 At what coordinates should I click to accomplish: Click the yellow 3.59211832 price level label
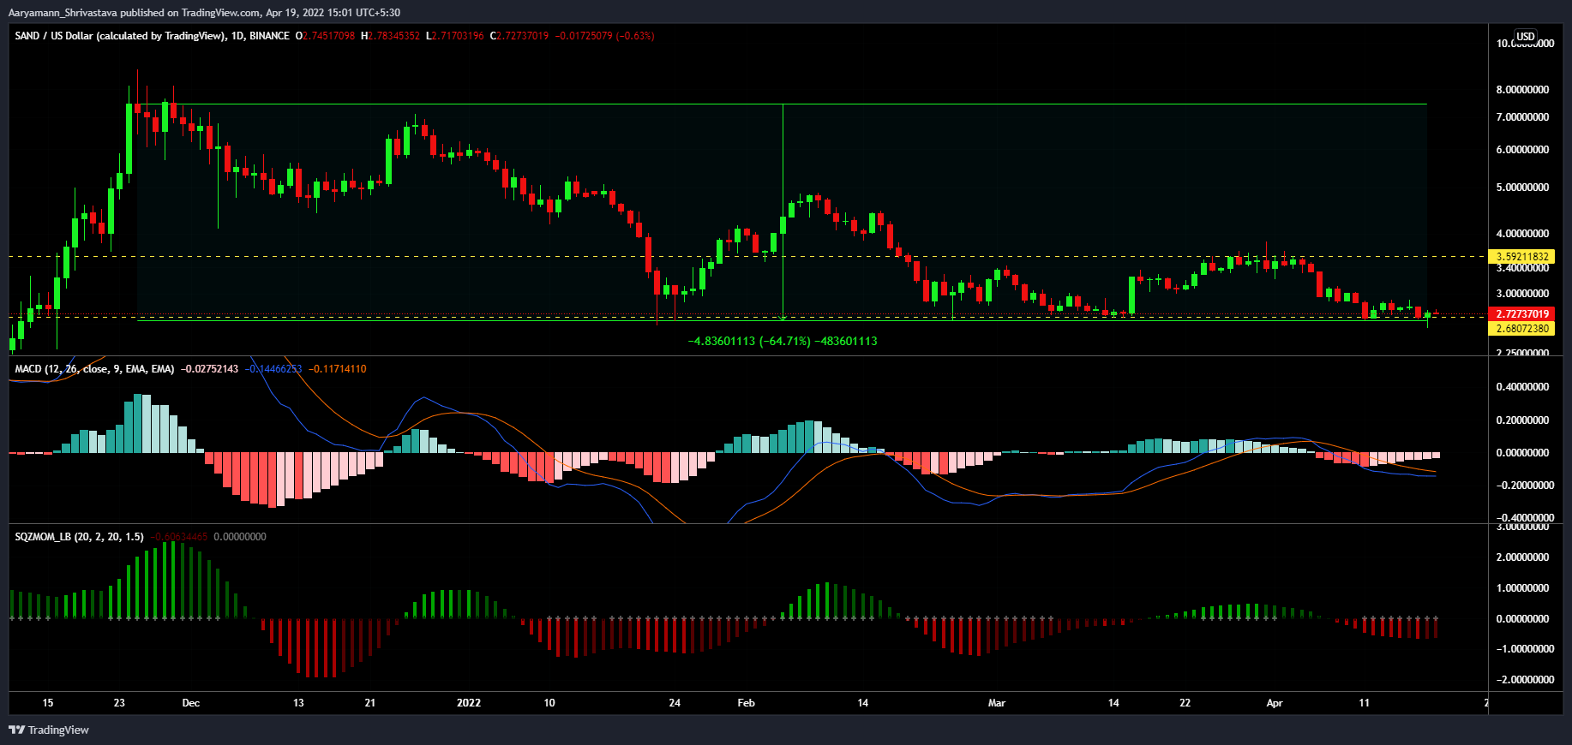tap(1522, 257)
